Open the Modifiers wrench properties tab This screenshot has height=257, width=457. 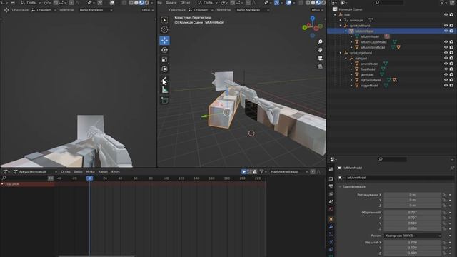pyautogui.click(x=331, y=227)
